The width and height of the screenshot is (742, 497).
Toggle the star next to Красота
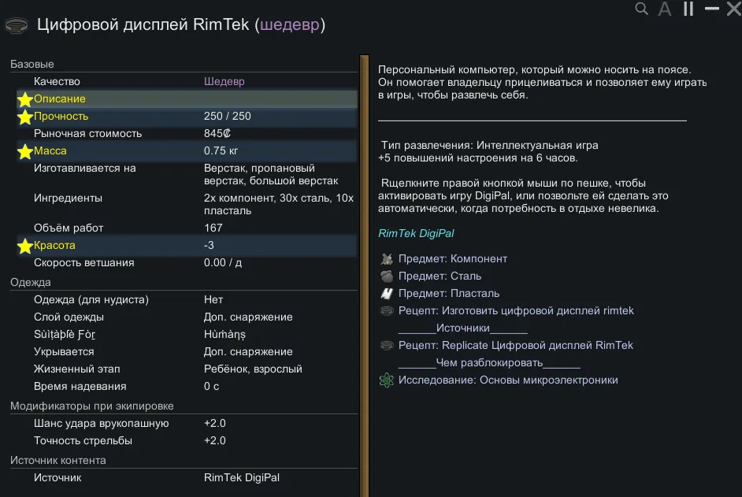click(25, 246)
